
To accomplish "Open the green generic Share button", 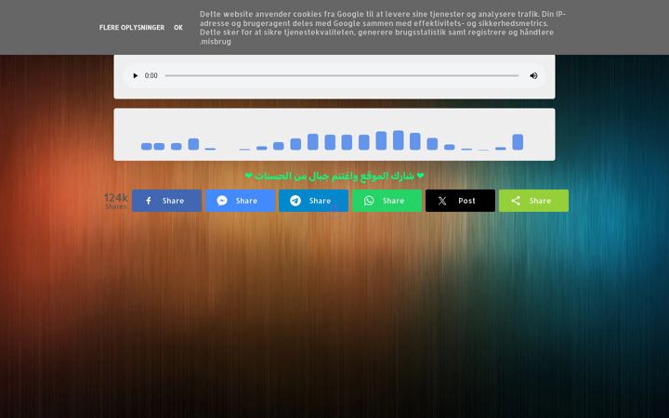I will (x=533, y=201).
